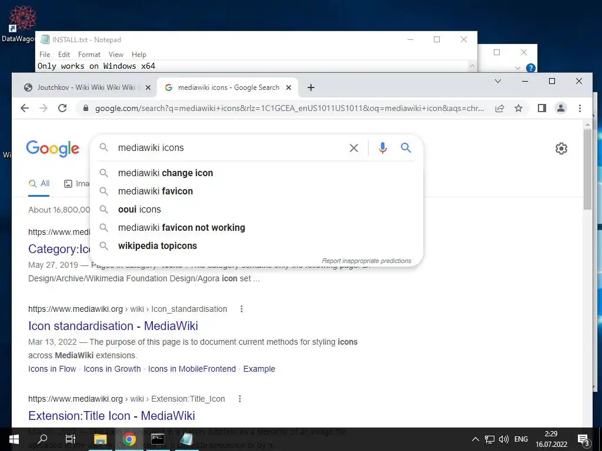Open options for Icon_standardisation result
Image resolution: width=602 pixels, height=451 pixels.
click(242, 309)
